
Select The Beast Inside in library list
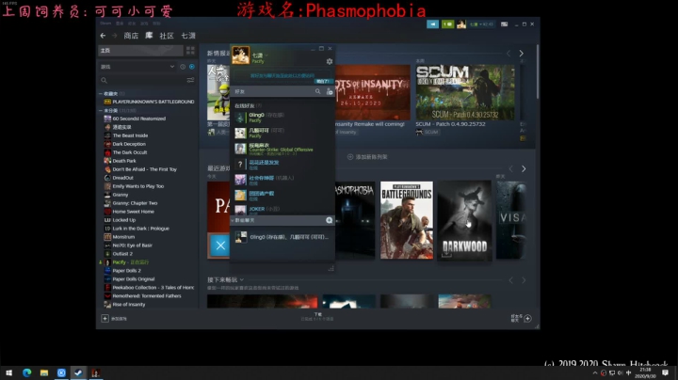point(126,135)
